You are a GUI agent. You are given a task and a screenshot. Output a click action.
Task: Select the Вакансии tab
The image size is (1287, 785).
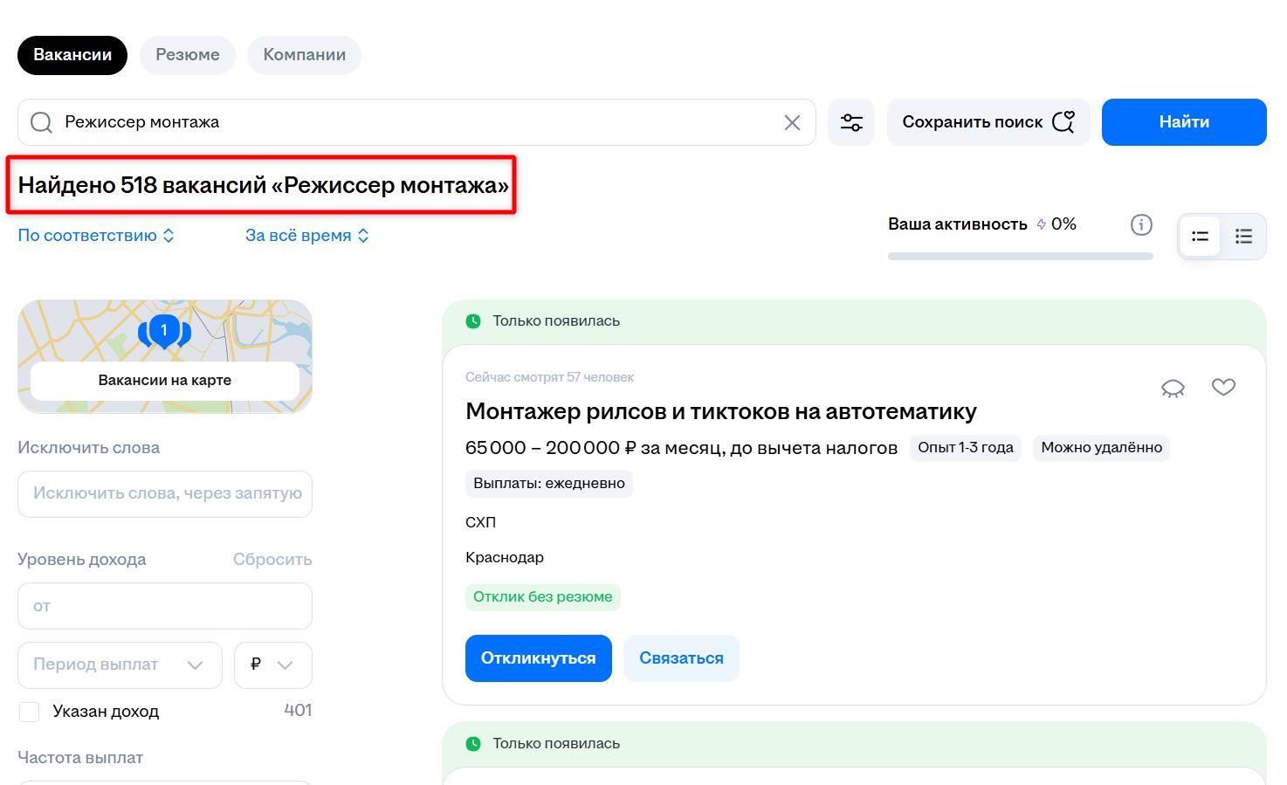(x=72, y=55)
